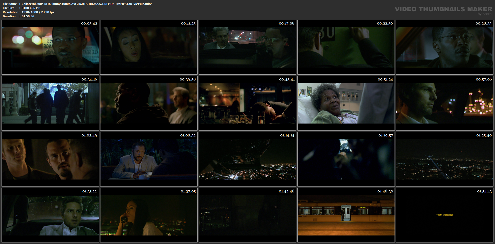Click the TOM CRUISE credit text
495x244 pixels.
pos(445,215)
